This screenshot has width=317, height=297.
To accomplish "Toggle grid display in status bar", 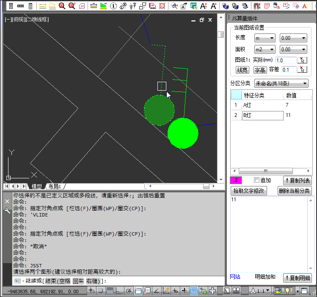I will [x=110, y=291].
